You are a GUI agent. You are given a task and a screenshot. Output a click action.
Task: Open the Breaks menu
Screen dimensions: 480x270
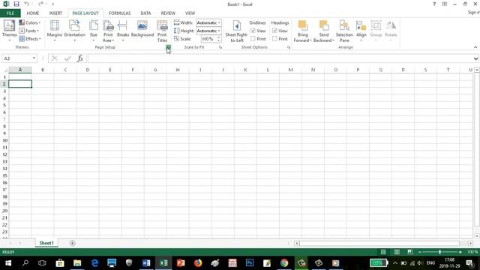[x=123, y=31]
